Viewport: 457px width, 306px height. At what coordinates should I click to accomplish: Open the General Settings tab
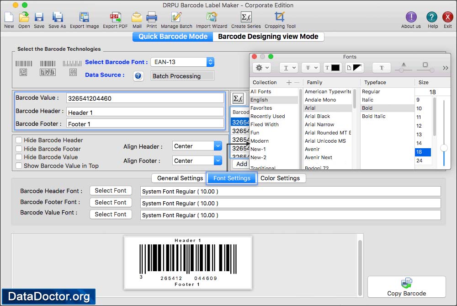pyautogui.click(x=180, y=178)
